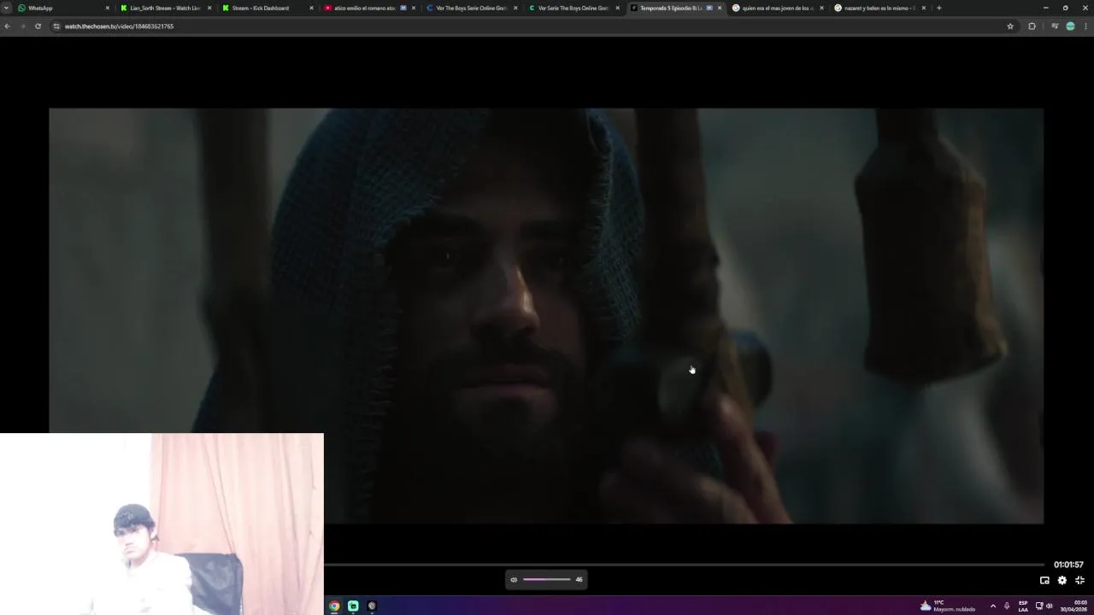This screenshot has width=1094, height=615.
Task: Open network settings in tray
Action: click(x=1039, y=606)
